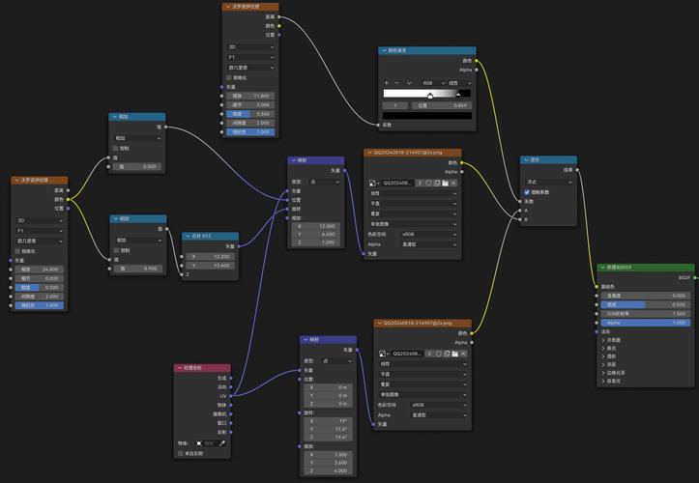Enable Clamp (钳制) in Add node valued 0.900
This screenshot has width=699, height=483.
point(116,250)
